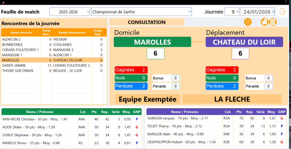Click the orange exit door icon
Viewport: 291px width, 149px height.
coord(283,12)
